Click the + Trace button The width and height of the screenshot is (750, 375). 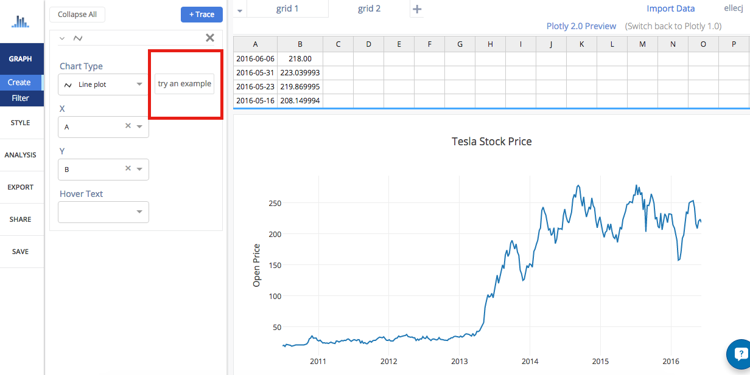pos(202,15)
